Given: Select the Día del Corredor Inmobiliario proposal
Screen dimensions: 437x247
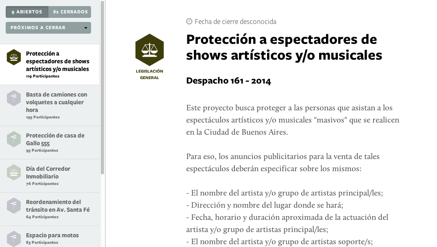Looking at the screenshot, I should point(48,172).
